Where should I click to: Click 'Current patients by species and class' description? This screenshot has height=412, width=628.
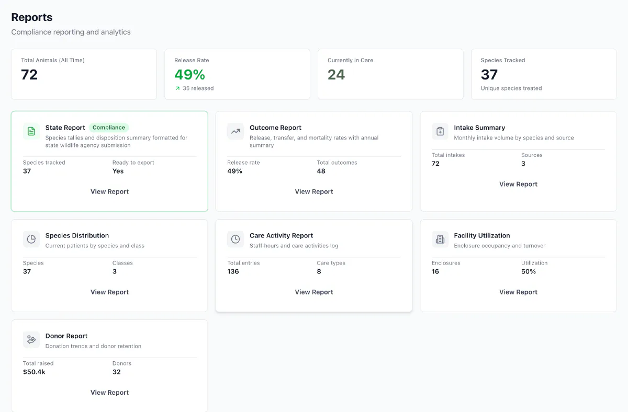click(95, 246)
